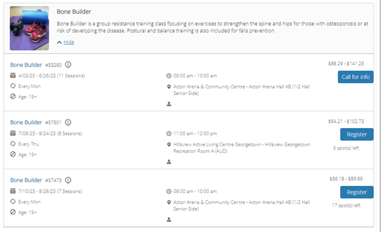This screenshot has width=381, height=232.
Task: Open info icon for Bone Builder #57473
Action: [68, 180]
